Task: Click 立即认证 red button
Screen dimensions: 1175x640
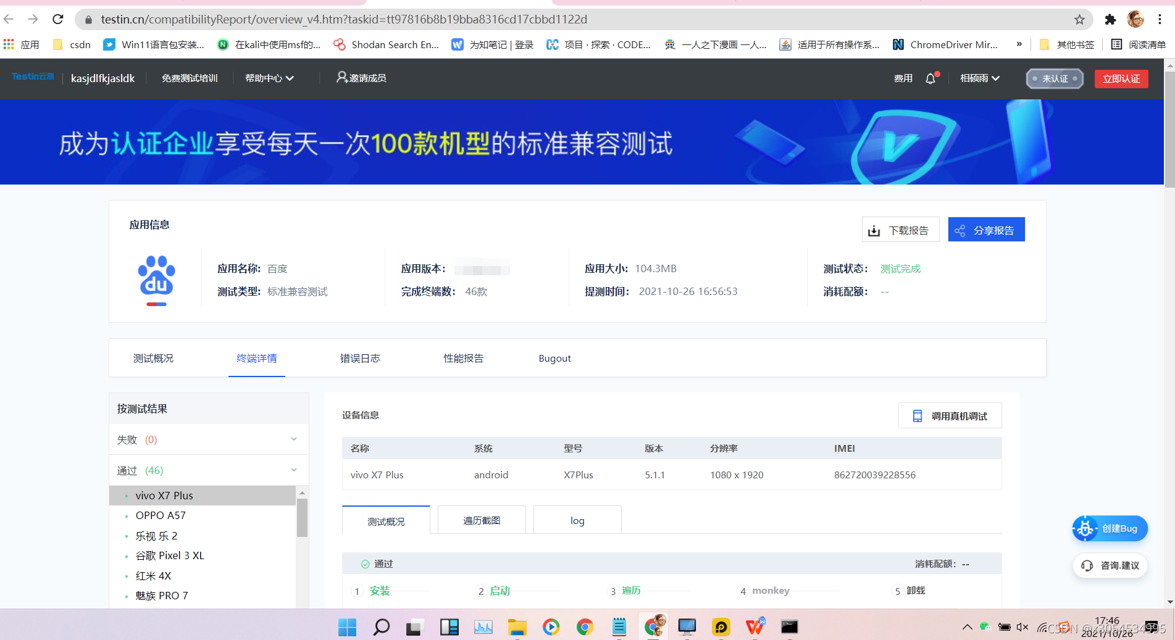Action: pyautogui.click(x=1121, y=78)
